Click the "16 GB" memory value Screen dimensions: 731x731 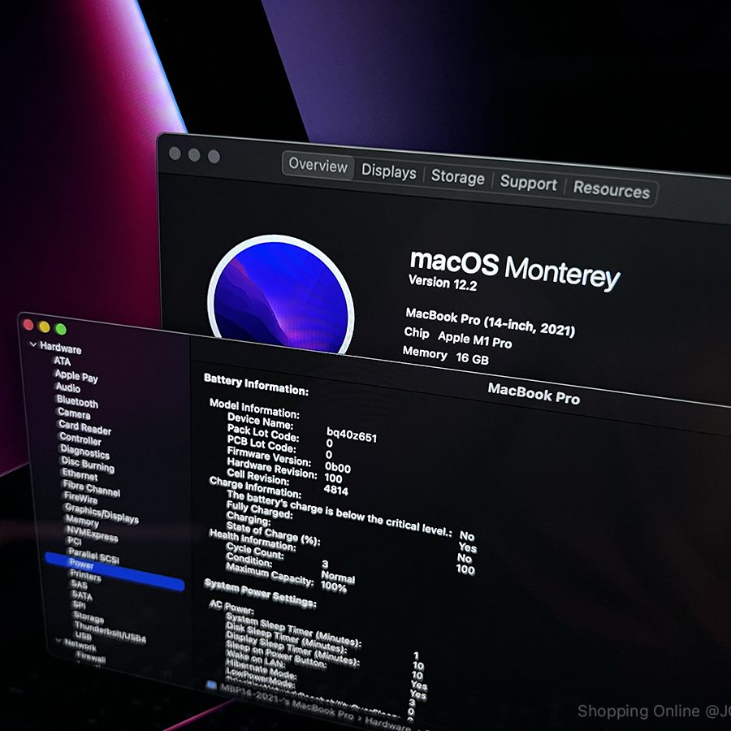pyautogui.click(x=472, y=358)
